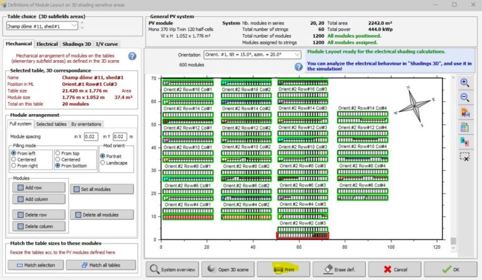Click the zoom out magnifier icon
Screen dimensions: 482x280
pos(464,98)
